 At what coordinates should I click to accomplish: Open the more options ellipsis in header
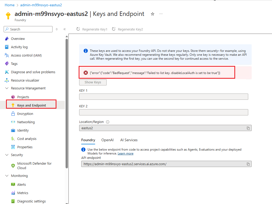click(x=161, y=14)
